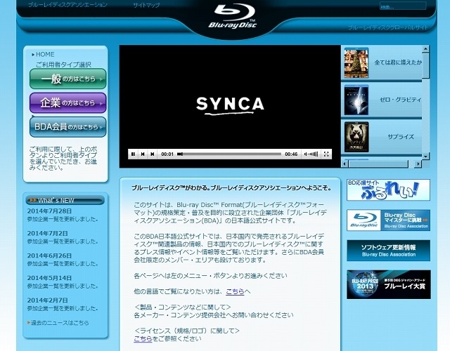Open the 2014年5月14日 news item
The width and height of the screenshot is (450, 351).
(63, 282)
